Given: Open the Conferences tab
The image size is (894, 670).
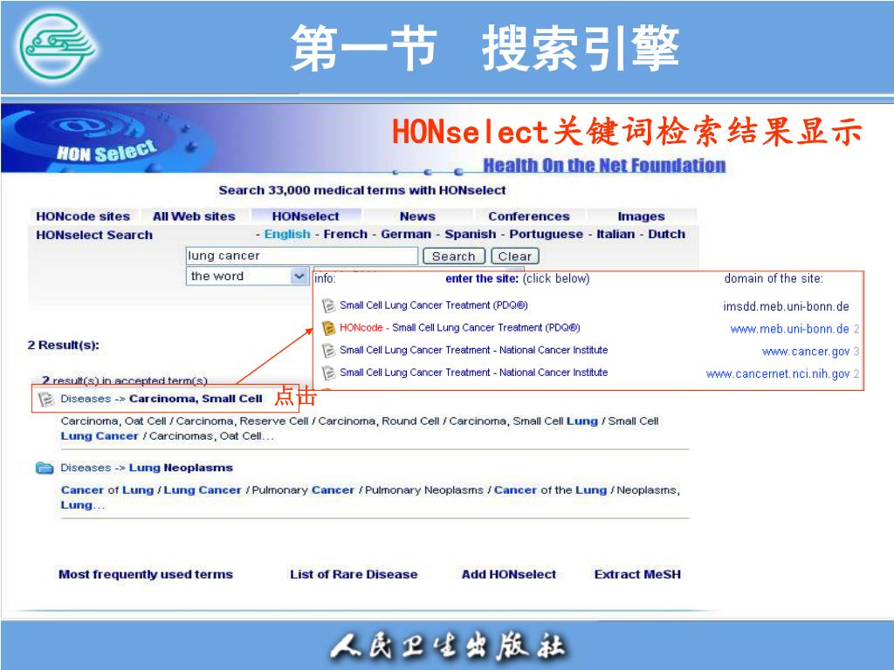Looking at the screenshot, I should (528, 216).
